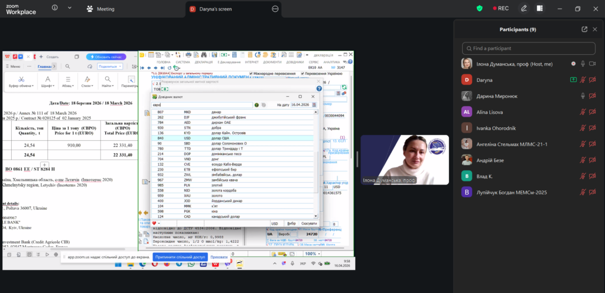Open more options on Daryna's screen tab

[x=275, y=9]
